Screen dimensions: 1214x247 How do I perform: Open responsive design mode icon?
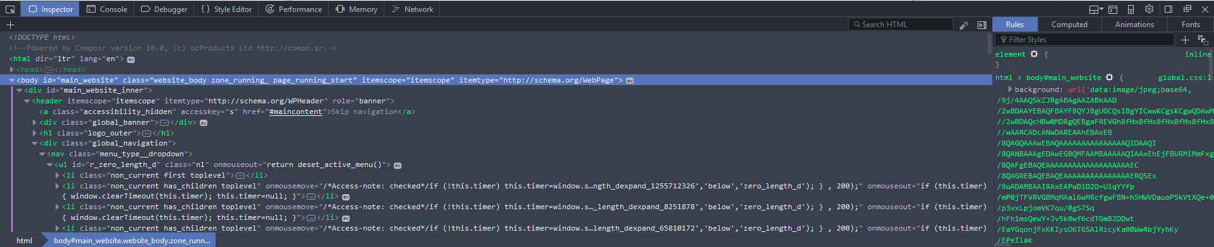[x=1131, y=9]
